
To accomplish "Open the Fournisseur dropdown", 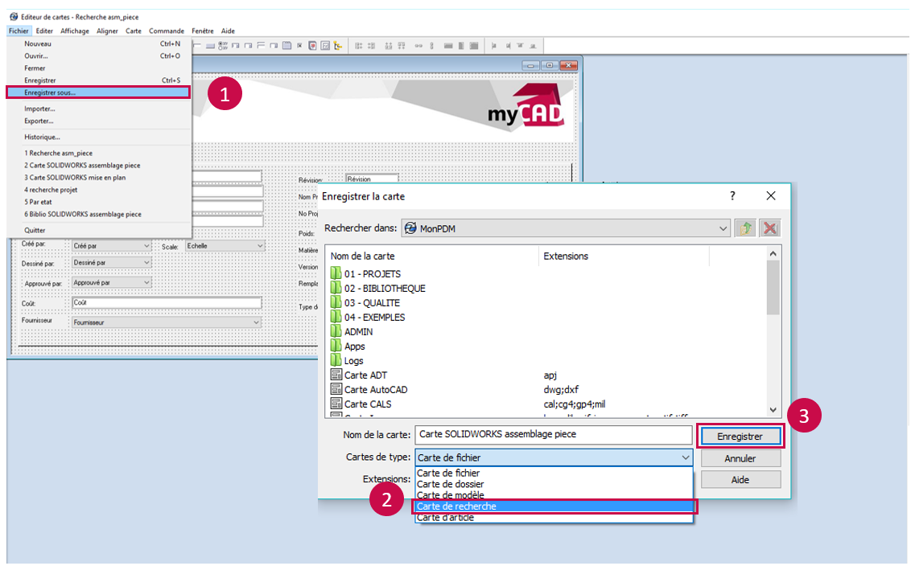I will [x=256, y=322].
